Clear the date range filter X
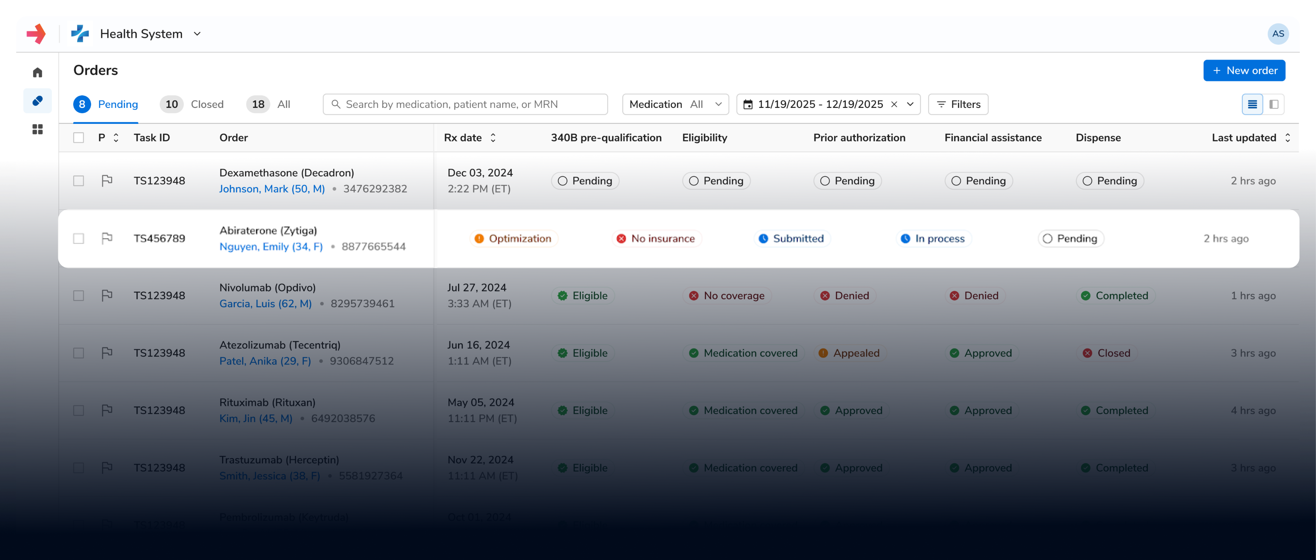 coord(894,104)
